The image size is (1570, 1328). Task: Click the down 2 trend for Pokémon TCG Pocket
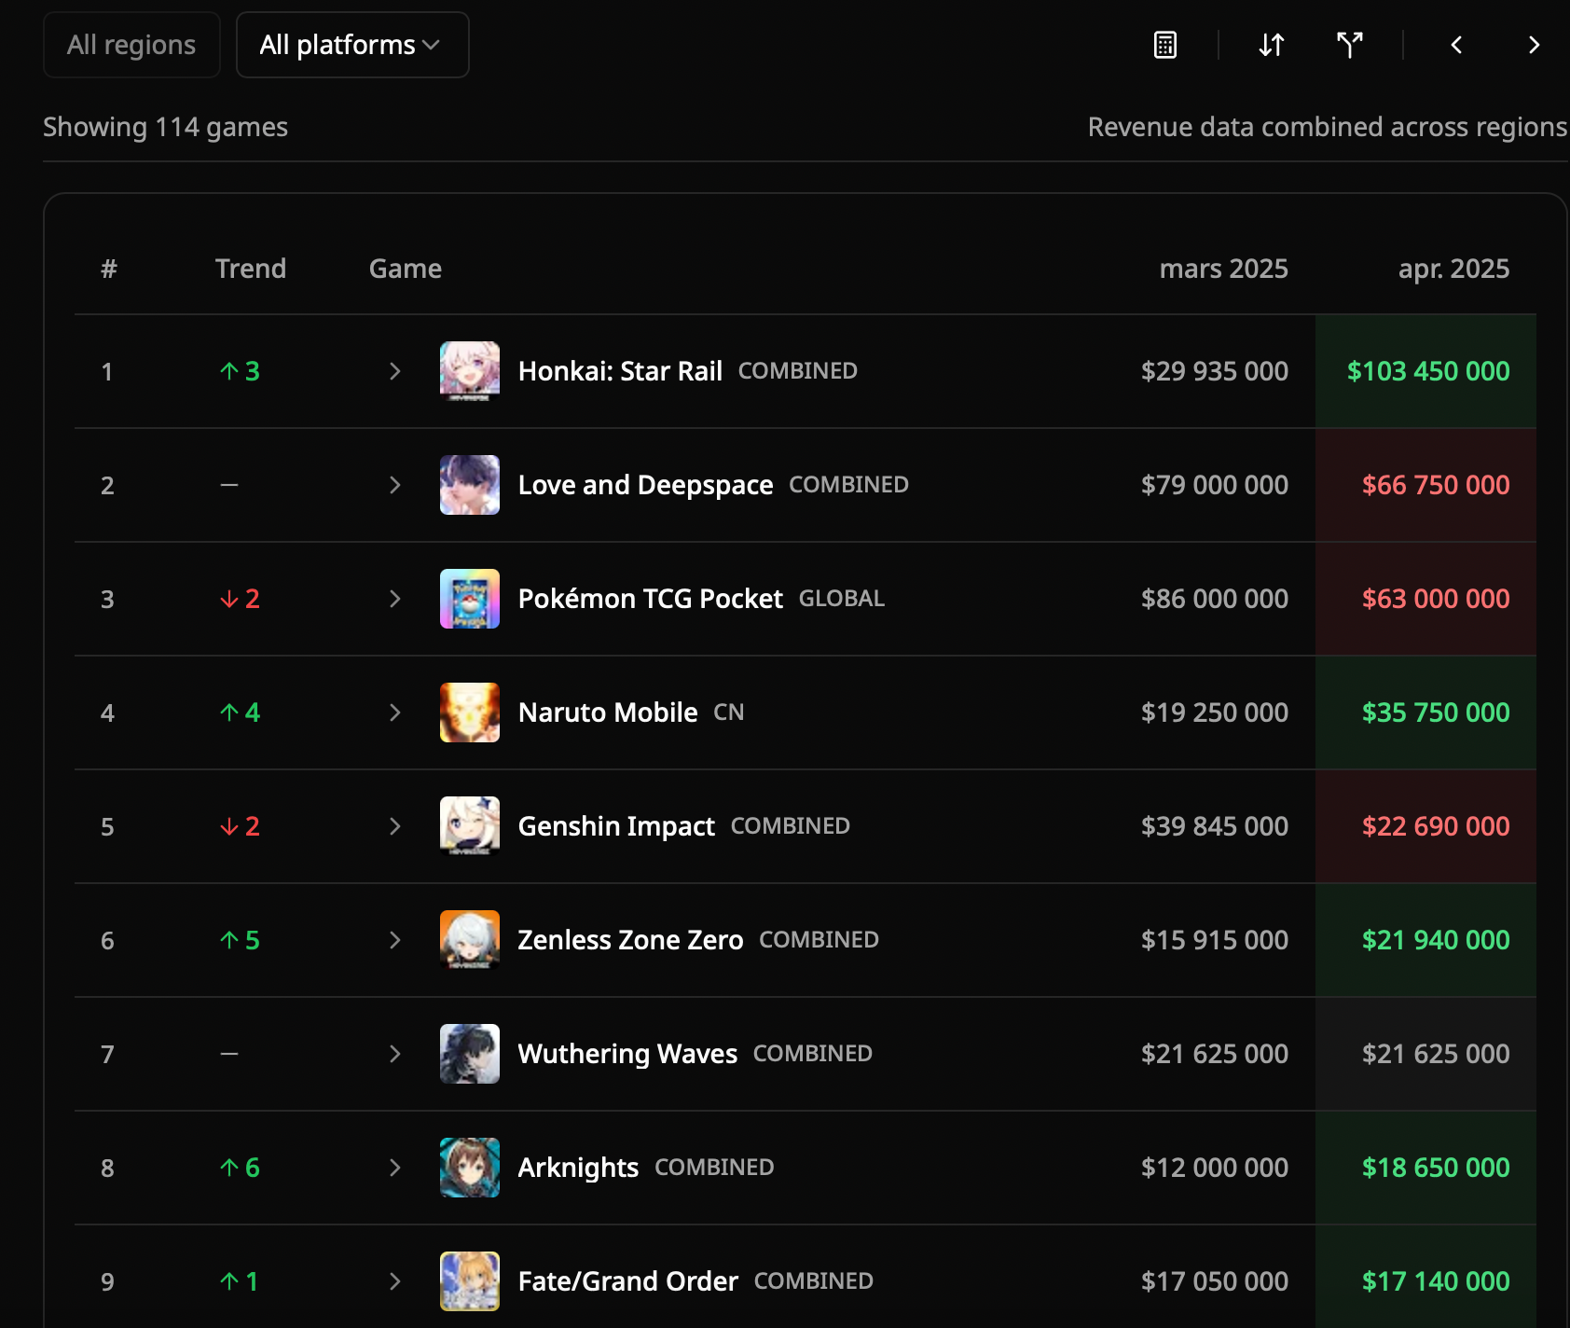[240, 599]
